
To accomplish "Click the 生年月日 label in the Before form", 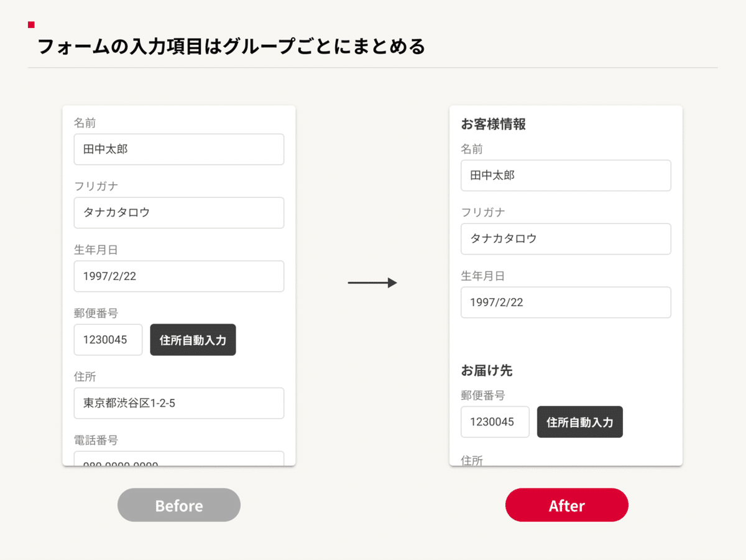I will coord(96,250).
